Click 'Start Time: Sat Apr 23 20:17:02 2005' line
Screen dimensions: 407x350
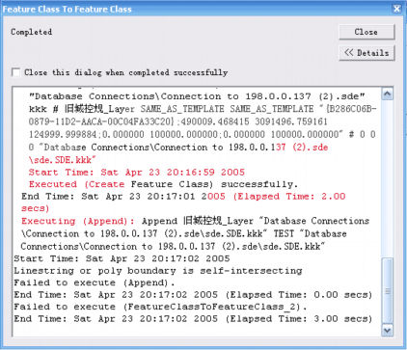(x=122, y=258)
